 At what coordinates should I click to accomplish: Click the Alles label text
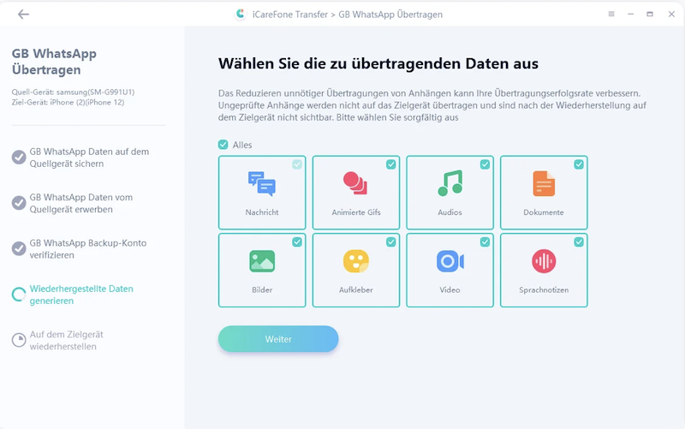242,145
